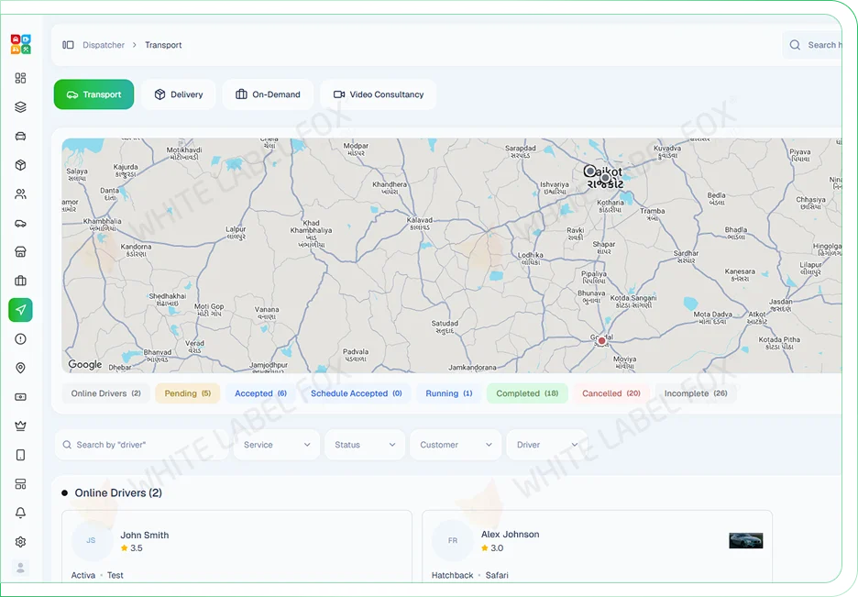Screen dimensions: 858x597
Task: Open Alex Johnson's car photo thumbnail
Action: pyautogui.click(x=746, y=541)
